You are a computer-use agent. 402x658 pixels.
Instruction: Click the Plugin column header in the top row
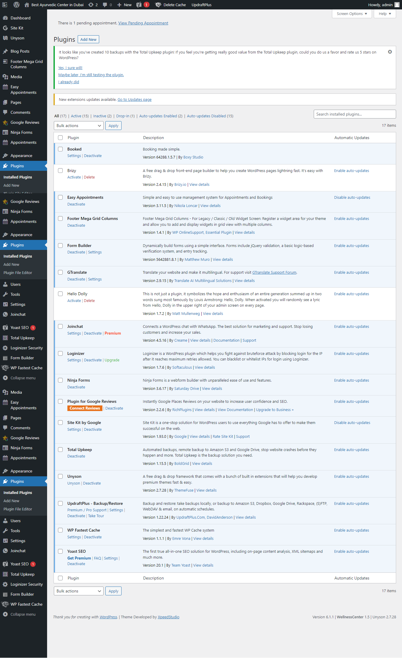(x=73, y=138)
